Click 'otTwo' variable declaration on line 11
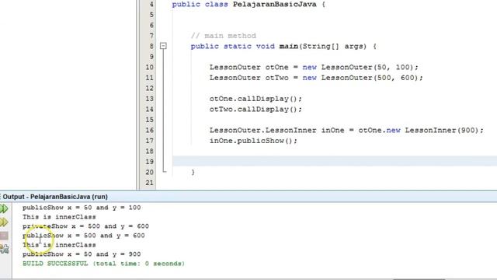Screen dimensions: 497x280 (x=277, y=78)
